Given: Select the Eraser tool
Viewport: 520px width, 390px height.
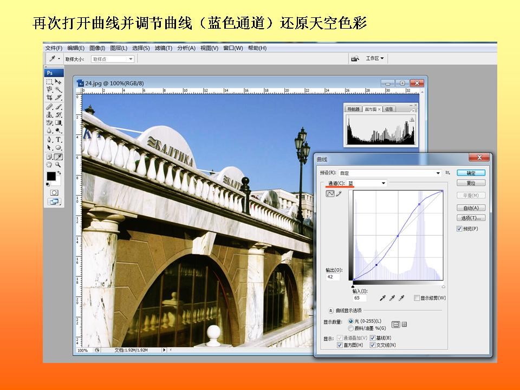Looking at the screenshot, I should point(49,123).
